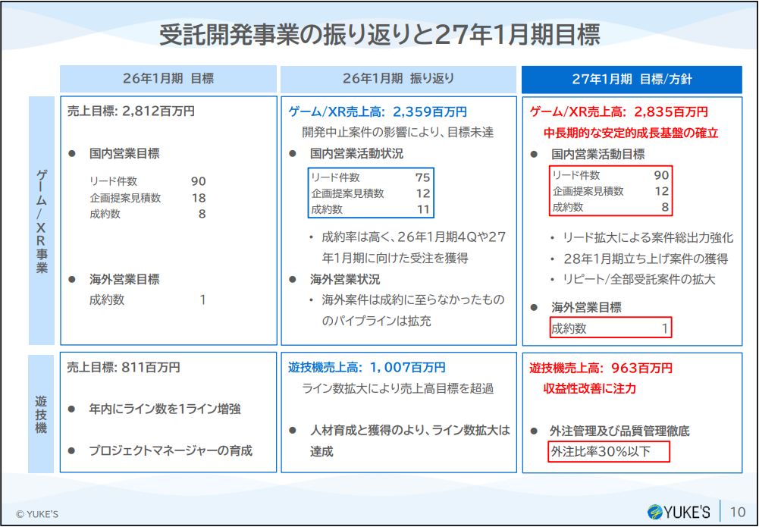759x527 pixels.
Task: Click the red-bordered box with リード件数 90
Action: (610, 191)
